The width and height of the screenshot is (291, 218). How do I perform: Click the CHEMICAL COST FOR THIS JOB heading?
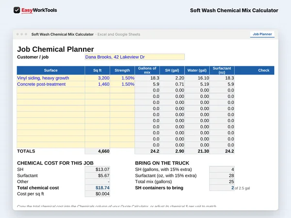pos(55,163)
